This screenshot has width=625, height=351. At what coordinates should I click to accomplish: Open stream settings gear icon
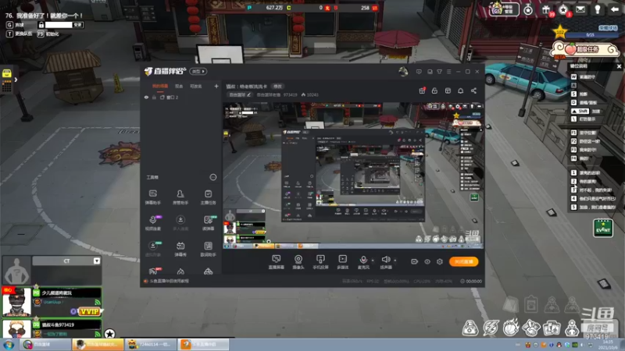440,261
